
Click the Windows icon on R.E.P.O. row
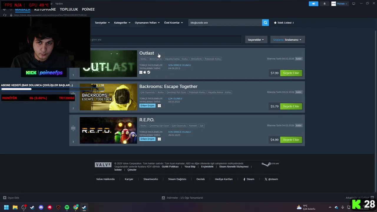point(159,139)
